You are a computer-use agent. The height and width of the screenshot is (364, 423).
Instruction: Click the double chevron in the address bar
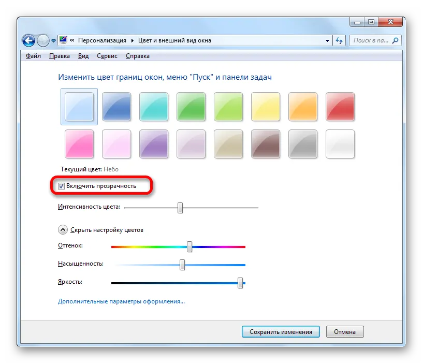(72, 40)
